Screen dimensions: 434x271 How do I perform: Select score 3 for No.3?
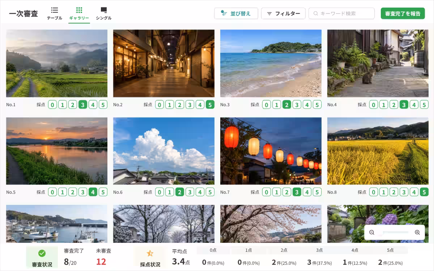coord(297,105)
